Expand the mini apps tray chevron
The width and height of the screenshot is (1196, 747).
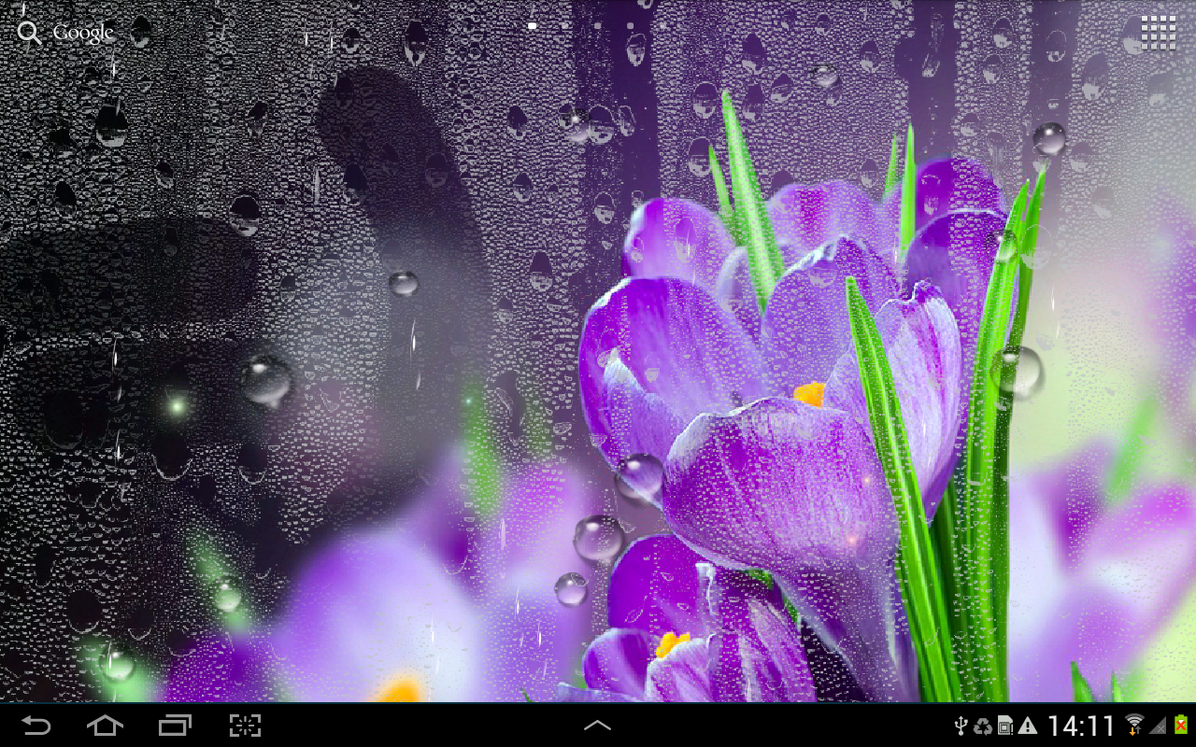coord(597,726)
